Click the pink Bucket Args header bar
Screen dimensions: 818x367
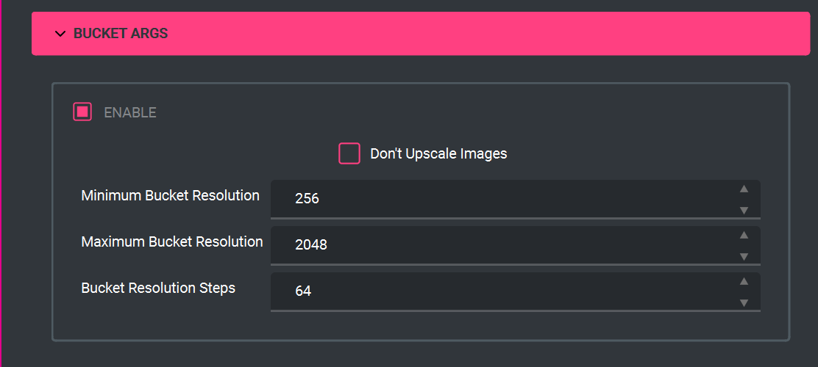[x=478, y=34]
